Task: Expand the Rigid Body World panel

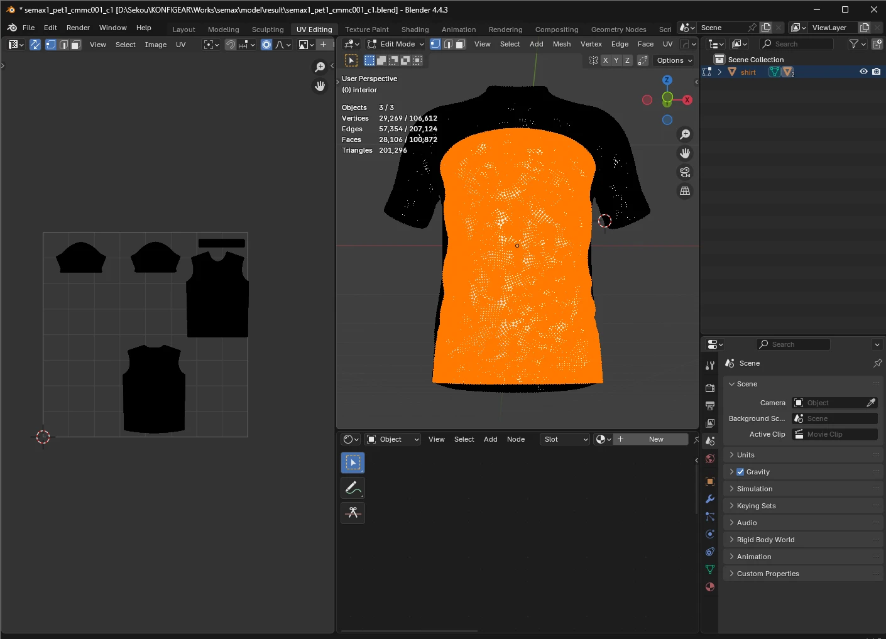Action: point(765,540)
